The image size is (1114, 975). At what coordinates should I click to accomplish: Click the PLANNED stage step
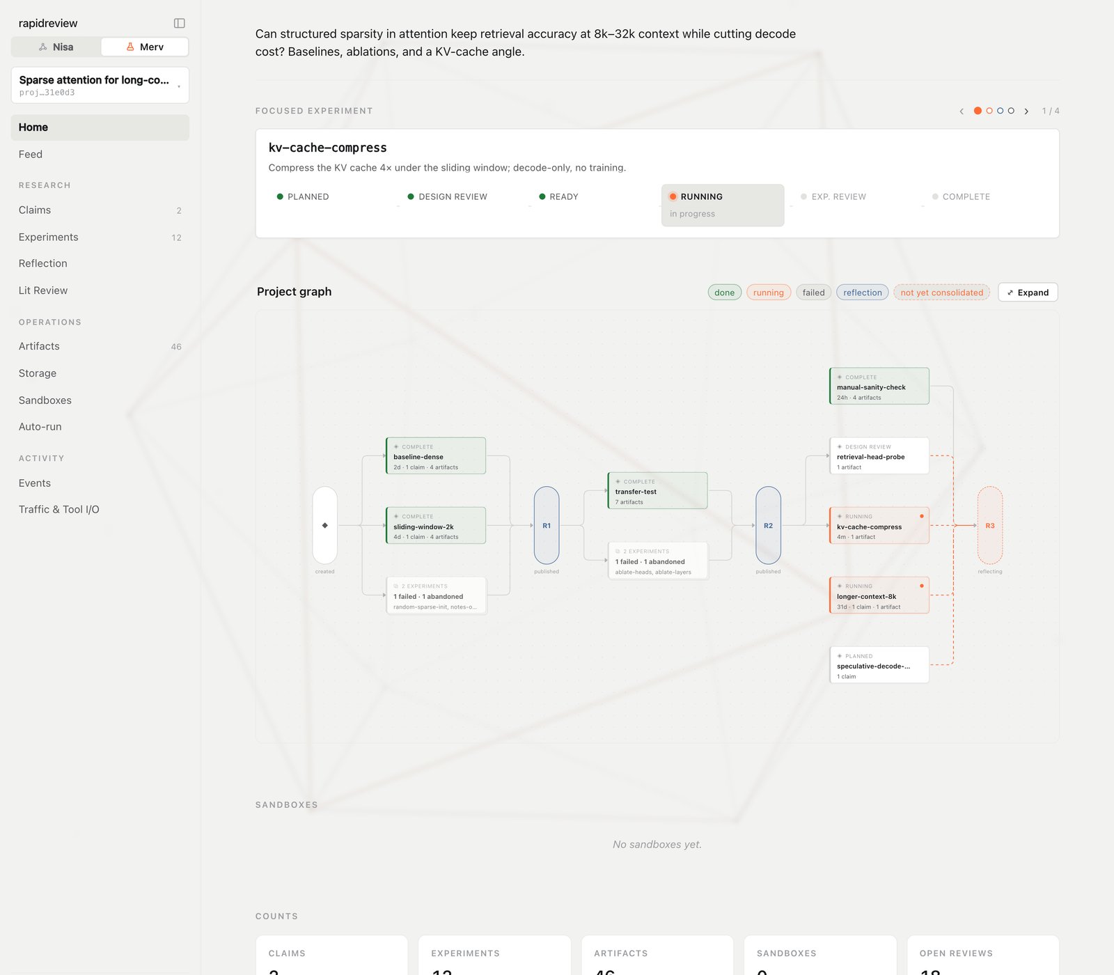click(x=329, y=205)
